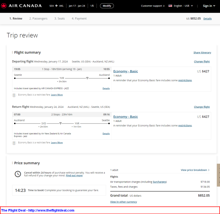Open restrictions link in departing fare reminder

[185, 80]
